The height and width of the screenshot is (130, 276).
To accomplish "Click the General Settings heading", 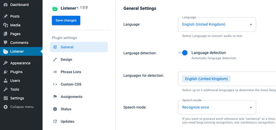I will click(140, 8).
